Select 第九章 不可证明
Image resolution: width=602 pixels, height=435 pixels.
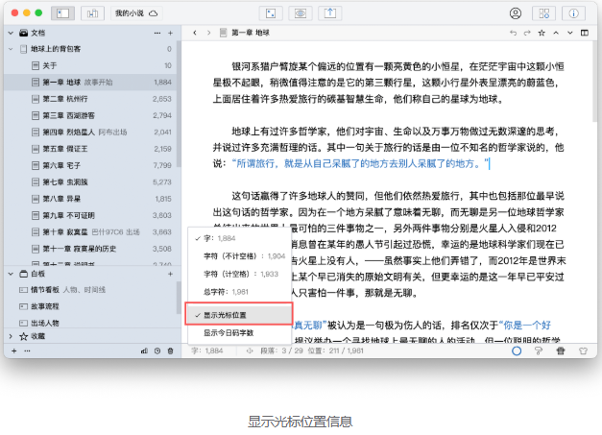[90, 215]
